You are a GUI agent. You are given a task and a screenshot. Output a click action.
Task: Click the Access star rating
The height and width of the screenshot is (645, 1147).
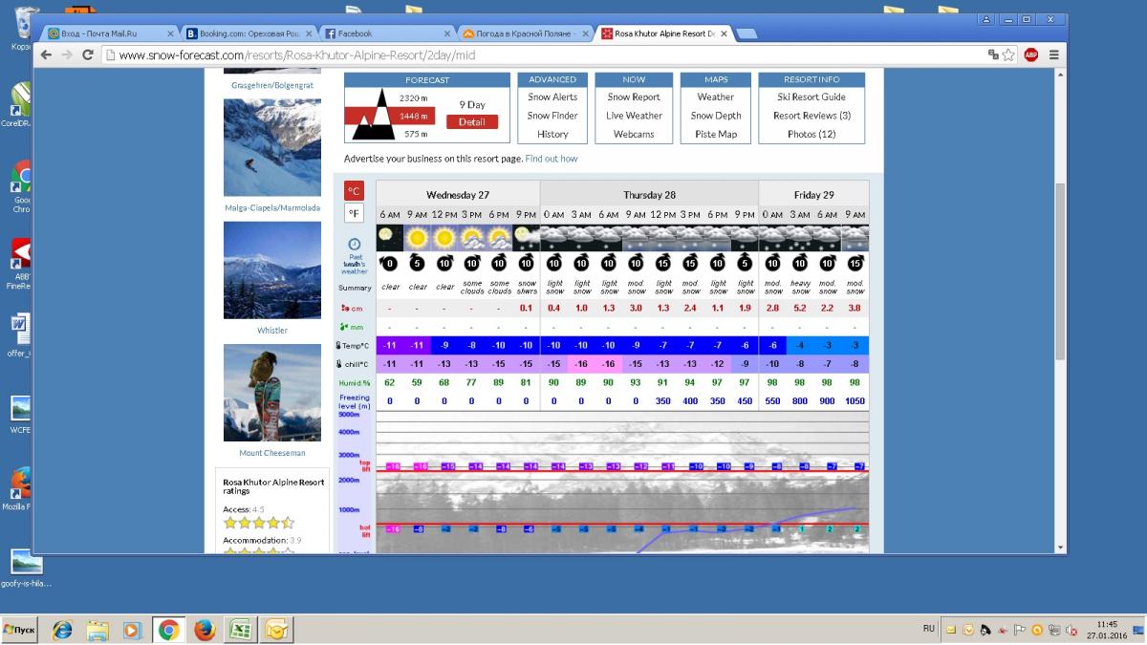coord(259,523)
